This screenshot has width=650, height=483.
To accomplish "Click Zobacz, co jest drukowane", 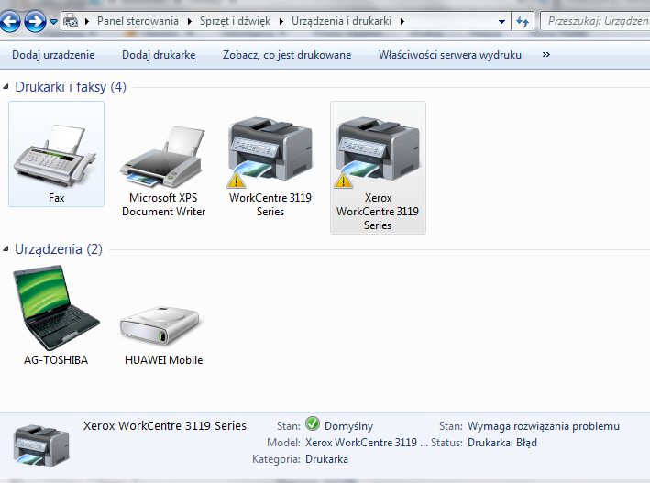I will tap(287, 55).
